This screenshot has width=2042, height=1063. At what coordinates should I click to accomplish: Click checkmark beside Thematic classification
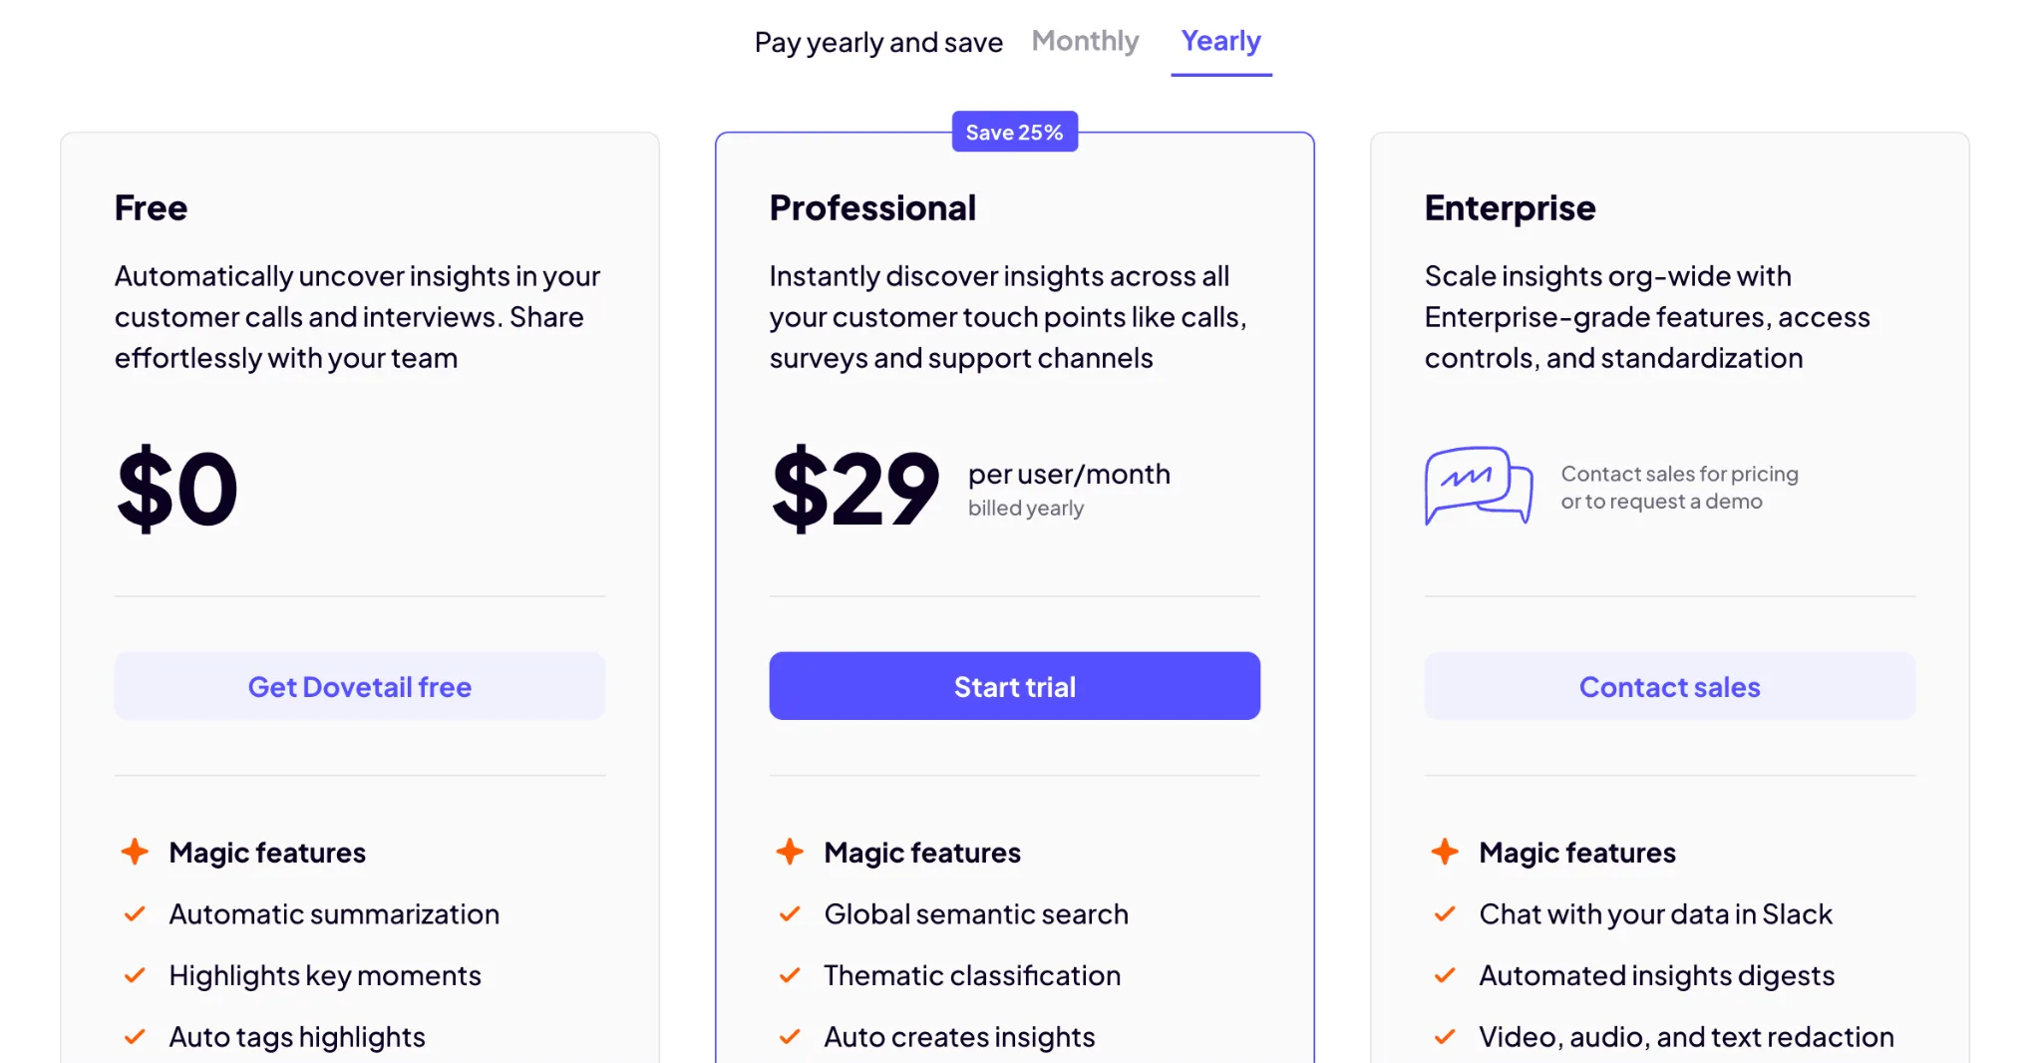coord(790,975)
